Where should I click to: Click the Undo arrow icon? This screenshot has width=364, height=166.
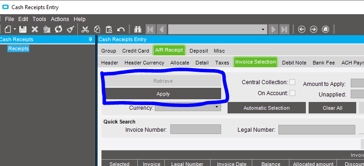[121, 29]
